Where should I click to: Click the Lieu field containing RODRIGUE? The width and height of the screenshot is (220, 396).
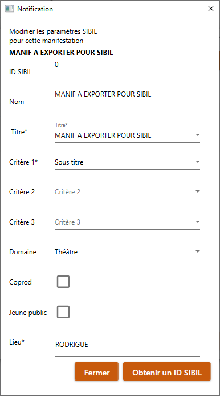tap(127, 346)
